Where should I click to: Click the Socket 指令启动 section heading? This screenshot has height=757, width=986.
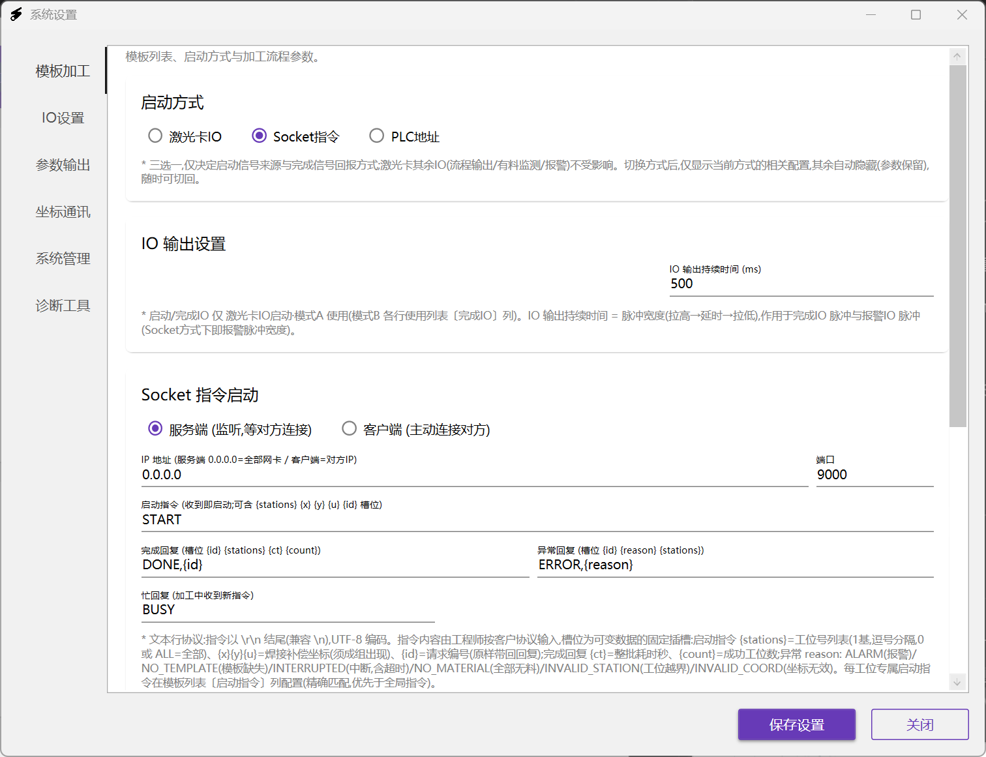[200, 395]
